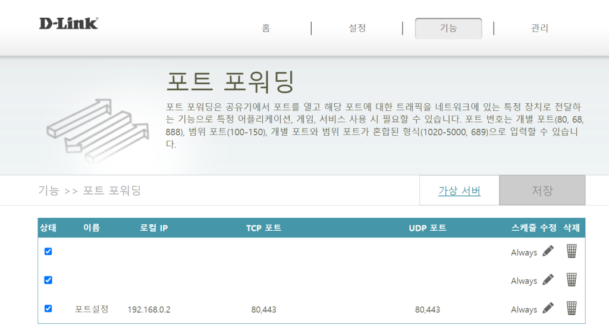Click the trash icon in the second row
Screen dimensions: 609x334
pos(571,280)
